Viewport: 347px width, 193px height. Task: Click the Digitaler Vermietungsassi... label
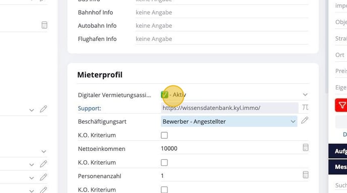click(x=114, y=95)
